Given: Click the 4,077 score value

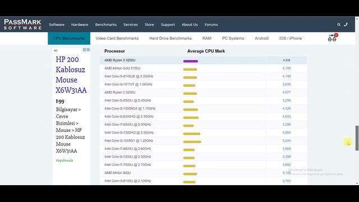Looking at the screenshot, I should 287,92.
